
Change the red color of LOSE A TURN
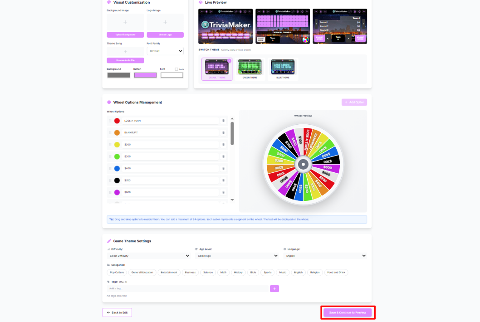tap(117, 121)
